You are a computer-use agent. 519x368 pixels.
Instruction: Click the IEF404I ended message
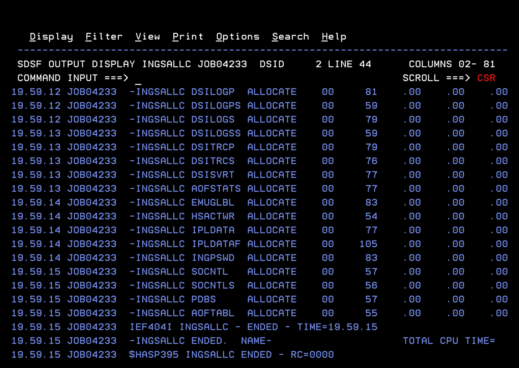pos(253,327)
